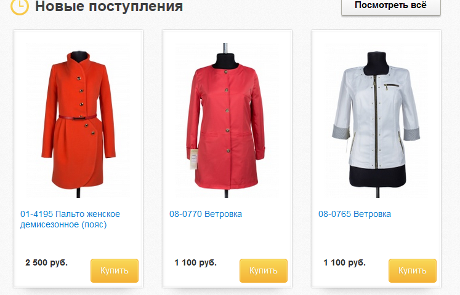Click the clock icon beside Новые поступления
Image resolution: width=460 pixels, height=295 pixels.
tap(19, 6)
